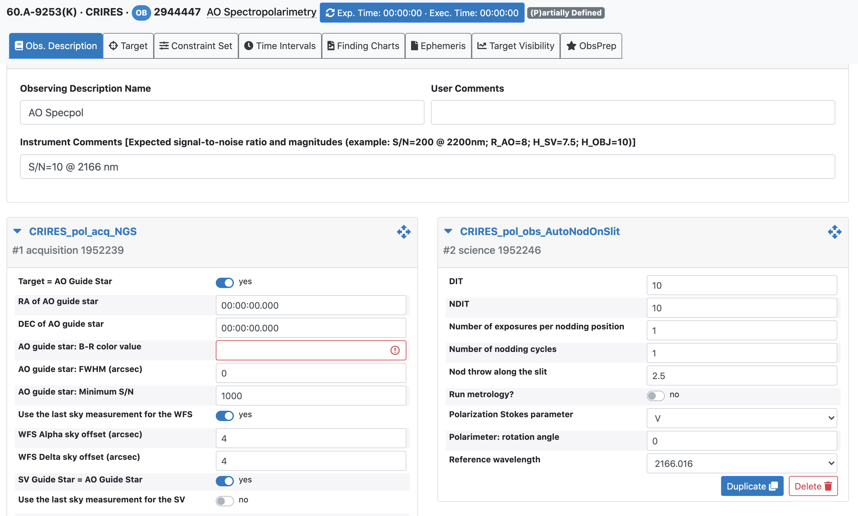Disable Target = AO Guide Star toggle
The height and width of the screenshot is (516, 858).
coord(225,282)
